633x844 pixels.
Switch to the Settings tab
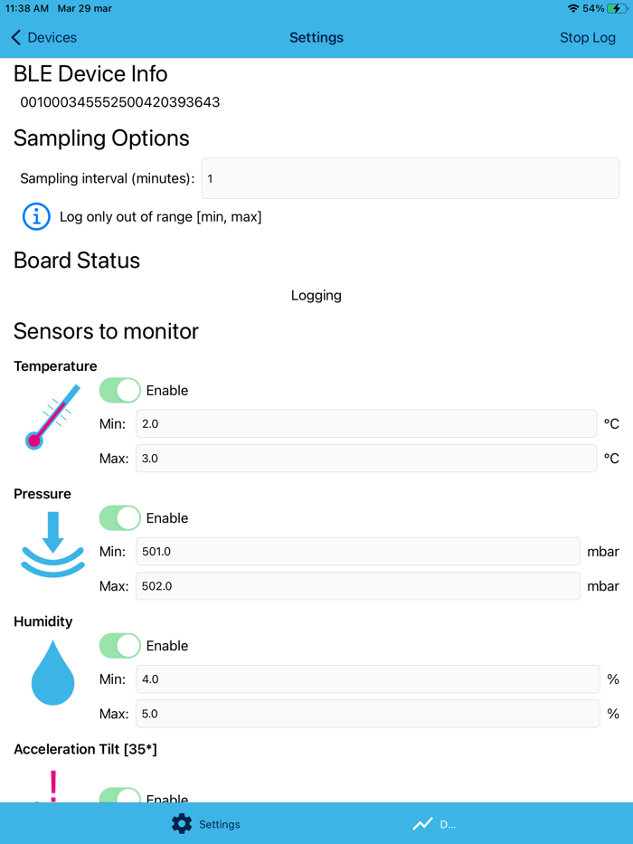[208, 824]
